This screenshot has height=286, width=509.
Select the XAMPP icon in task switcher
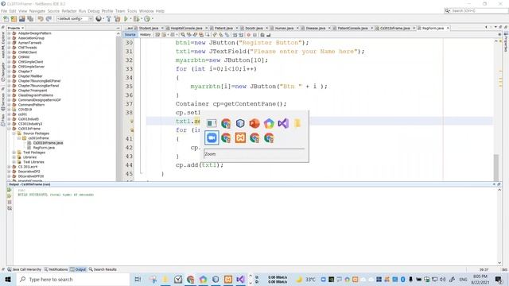tap(240, 137)
